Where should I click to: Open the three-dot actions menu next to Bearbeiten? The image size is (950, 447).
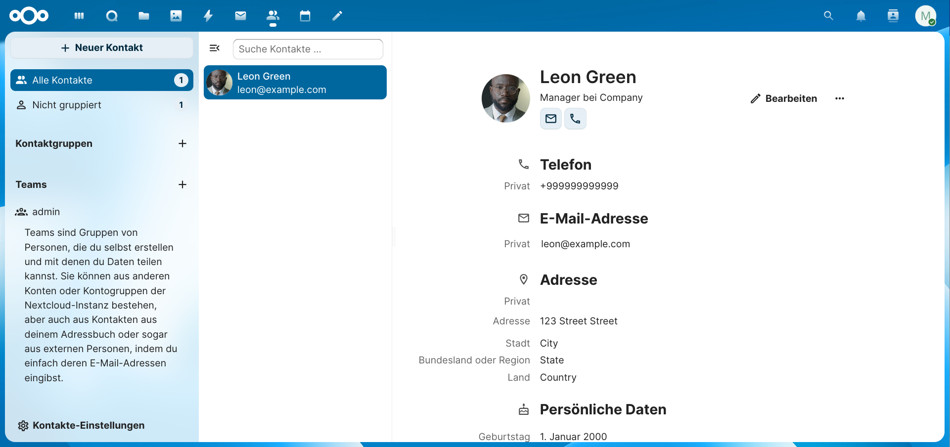[x=839, y=98]
